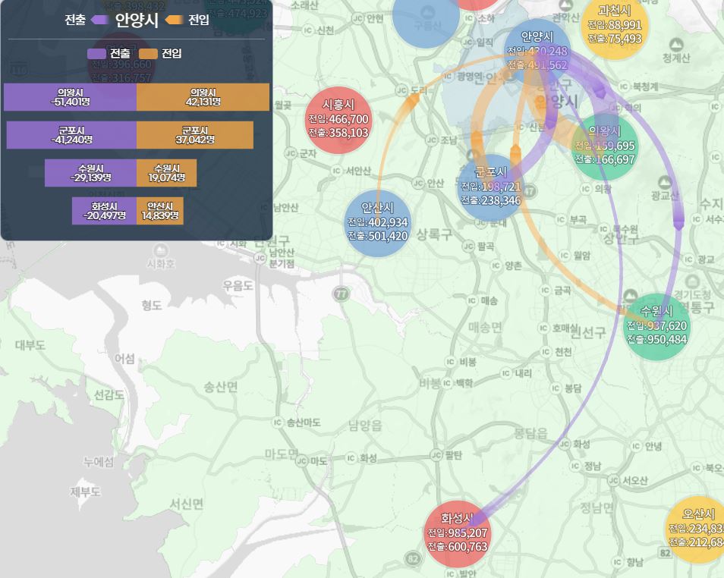Select the IC 양촌 interchange marker
This screenshot has height=578, width=724.
click(x=496, y=265)
